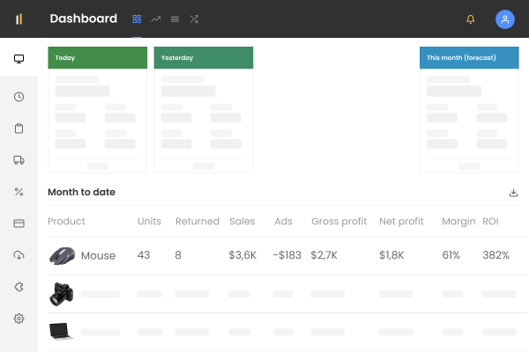Open the clock icon in sidebar

click(19, 97)
